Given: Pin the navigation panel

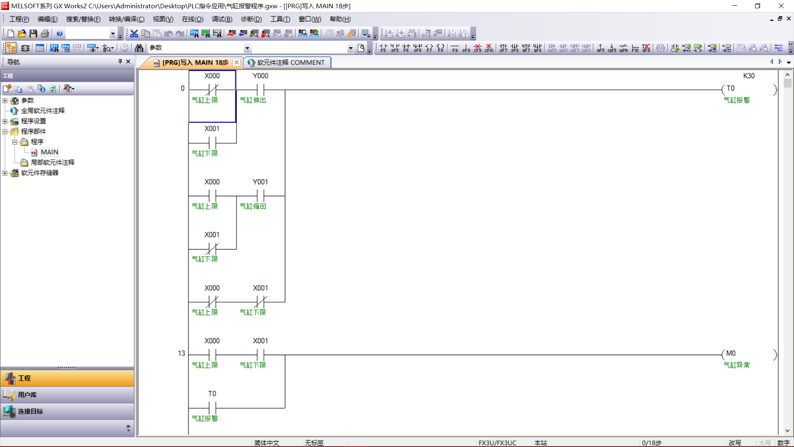Looking at the screenshot, I should (x=120, y=61).
